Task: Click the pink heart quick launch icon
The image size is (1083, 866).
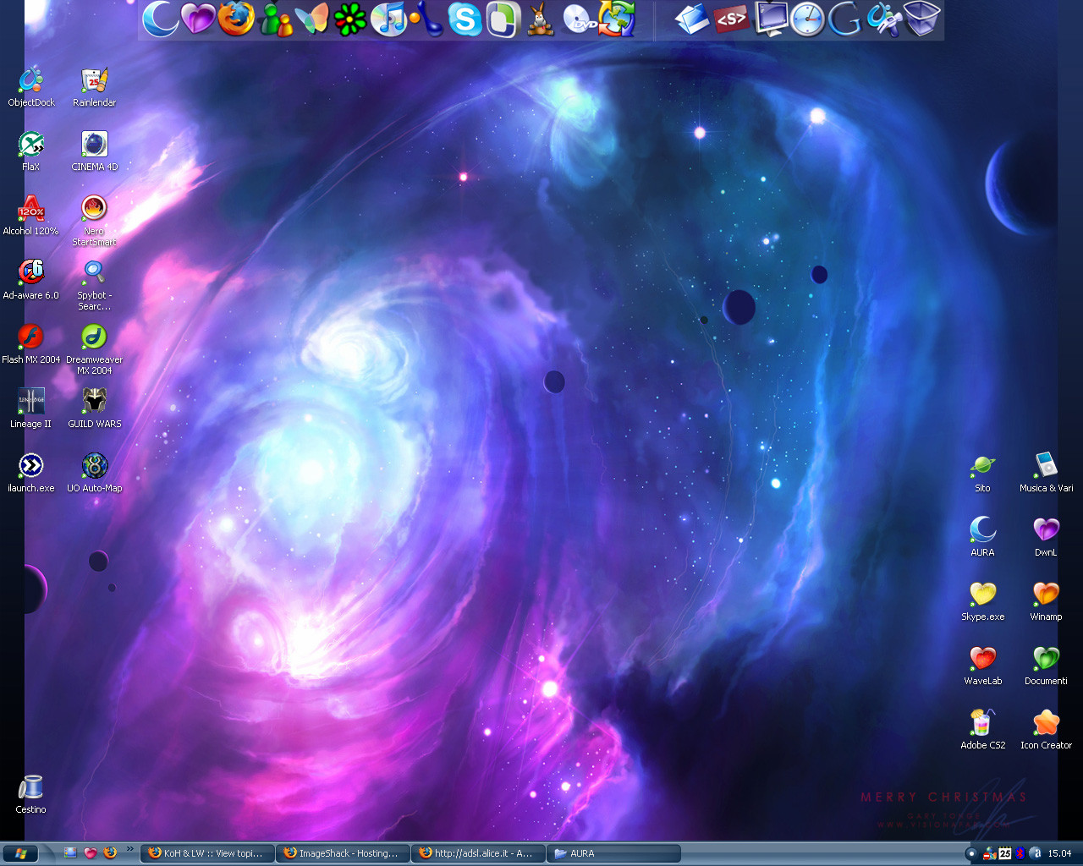Action: click(91, 853)
